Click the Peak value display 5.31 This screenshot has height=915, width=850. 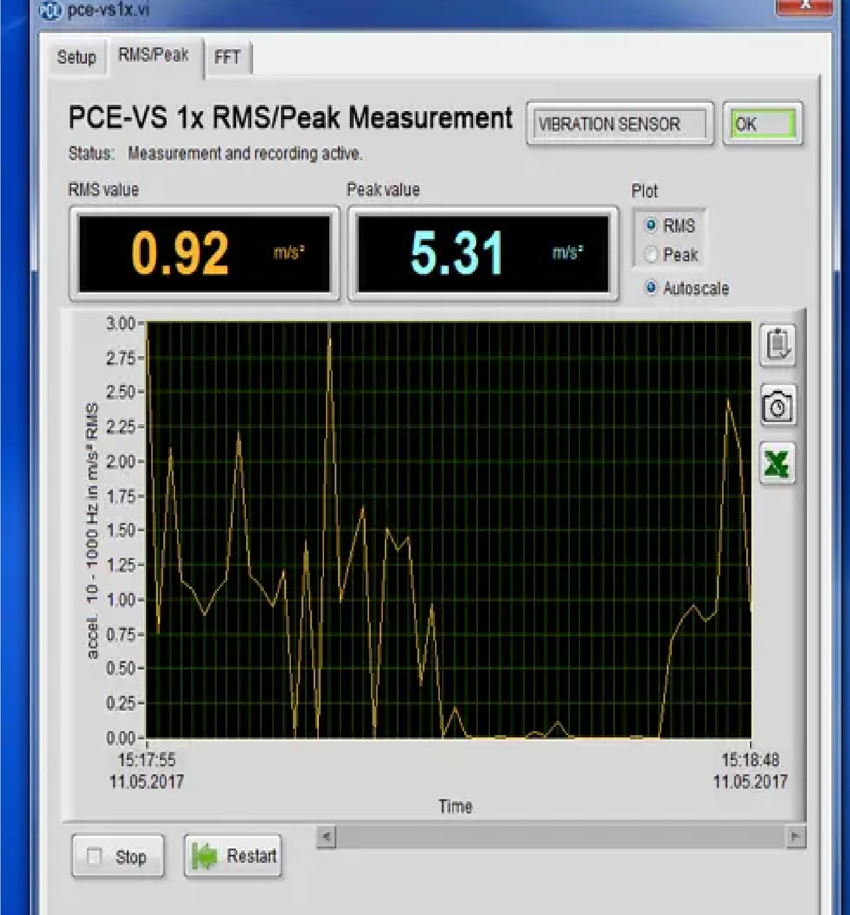[483, 253]
